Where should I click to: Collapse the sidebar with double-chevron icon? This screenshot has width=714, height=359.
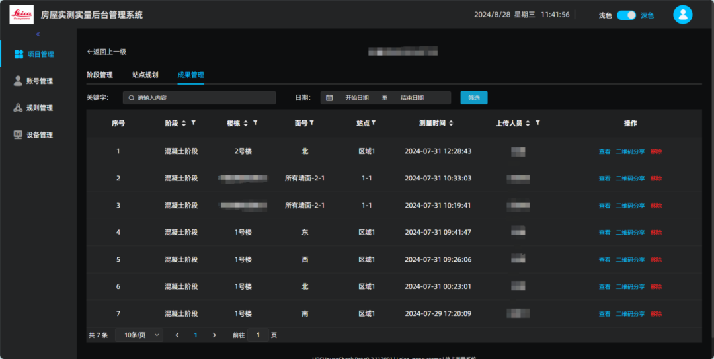(x=38, y=34)
